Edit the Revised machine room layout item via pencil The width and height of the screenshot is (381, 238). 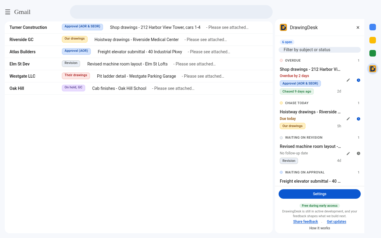coord(348,154)
